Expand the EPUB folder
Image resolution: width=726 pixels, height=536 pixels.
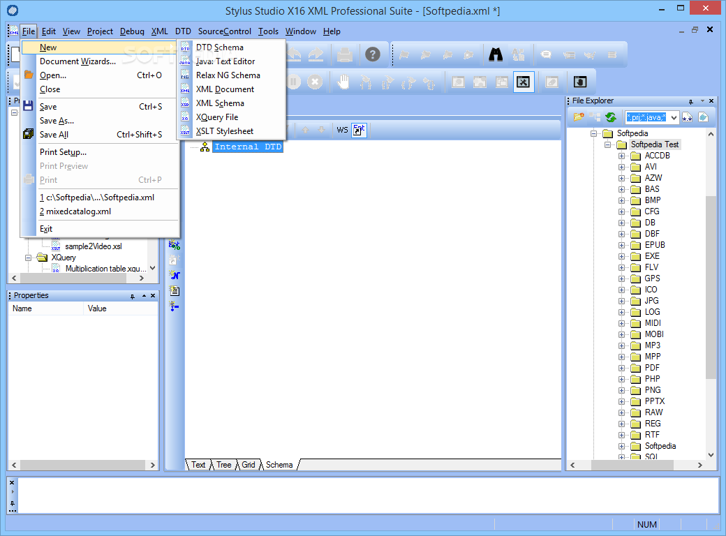pyautogui.click(x=622, y=246)
